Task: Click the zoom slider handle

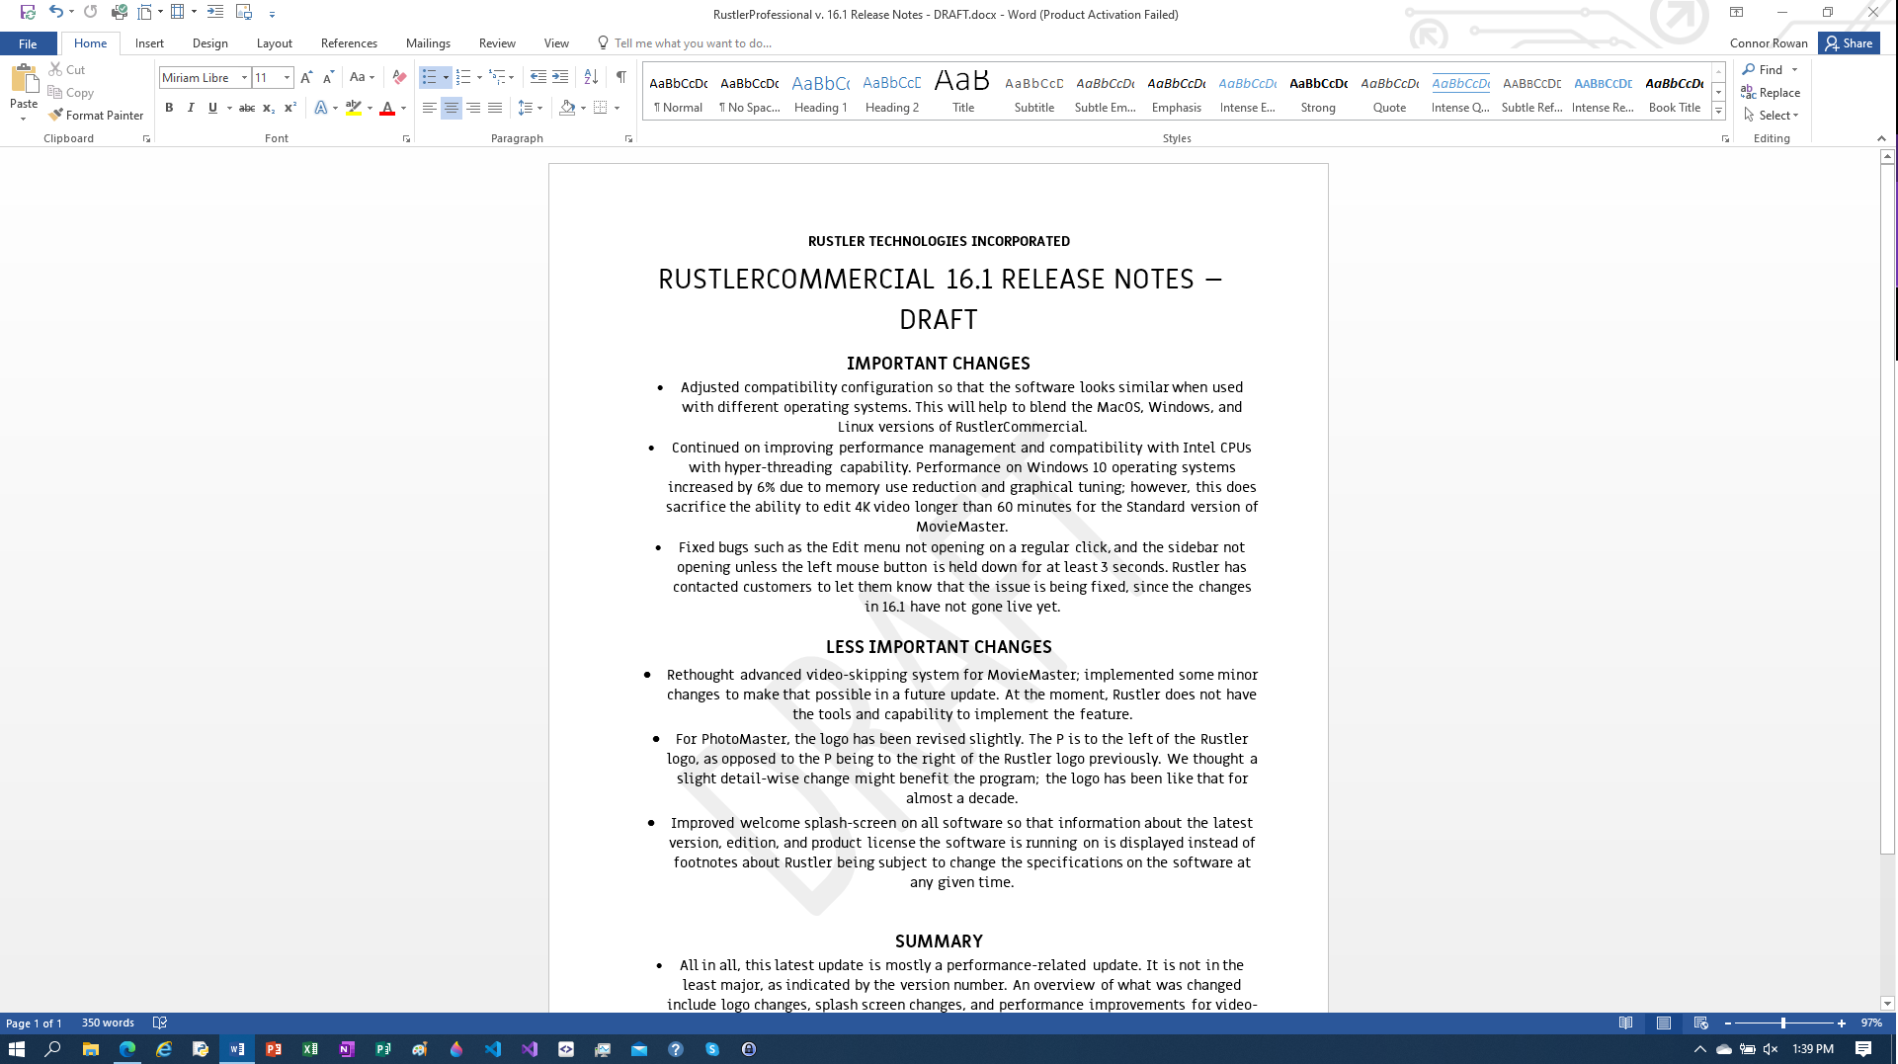Action: pyautogui.click(x=1783, y=1023)
